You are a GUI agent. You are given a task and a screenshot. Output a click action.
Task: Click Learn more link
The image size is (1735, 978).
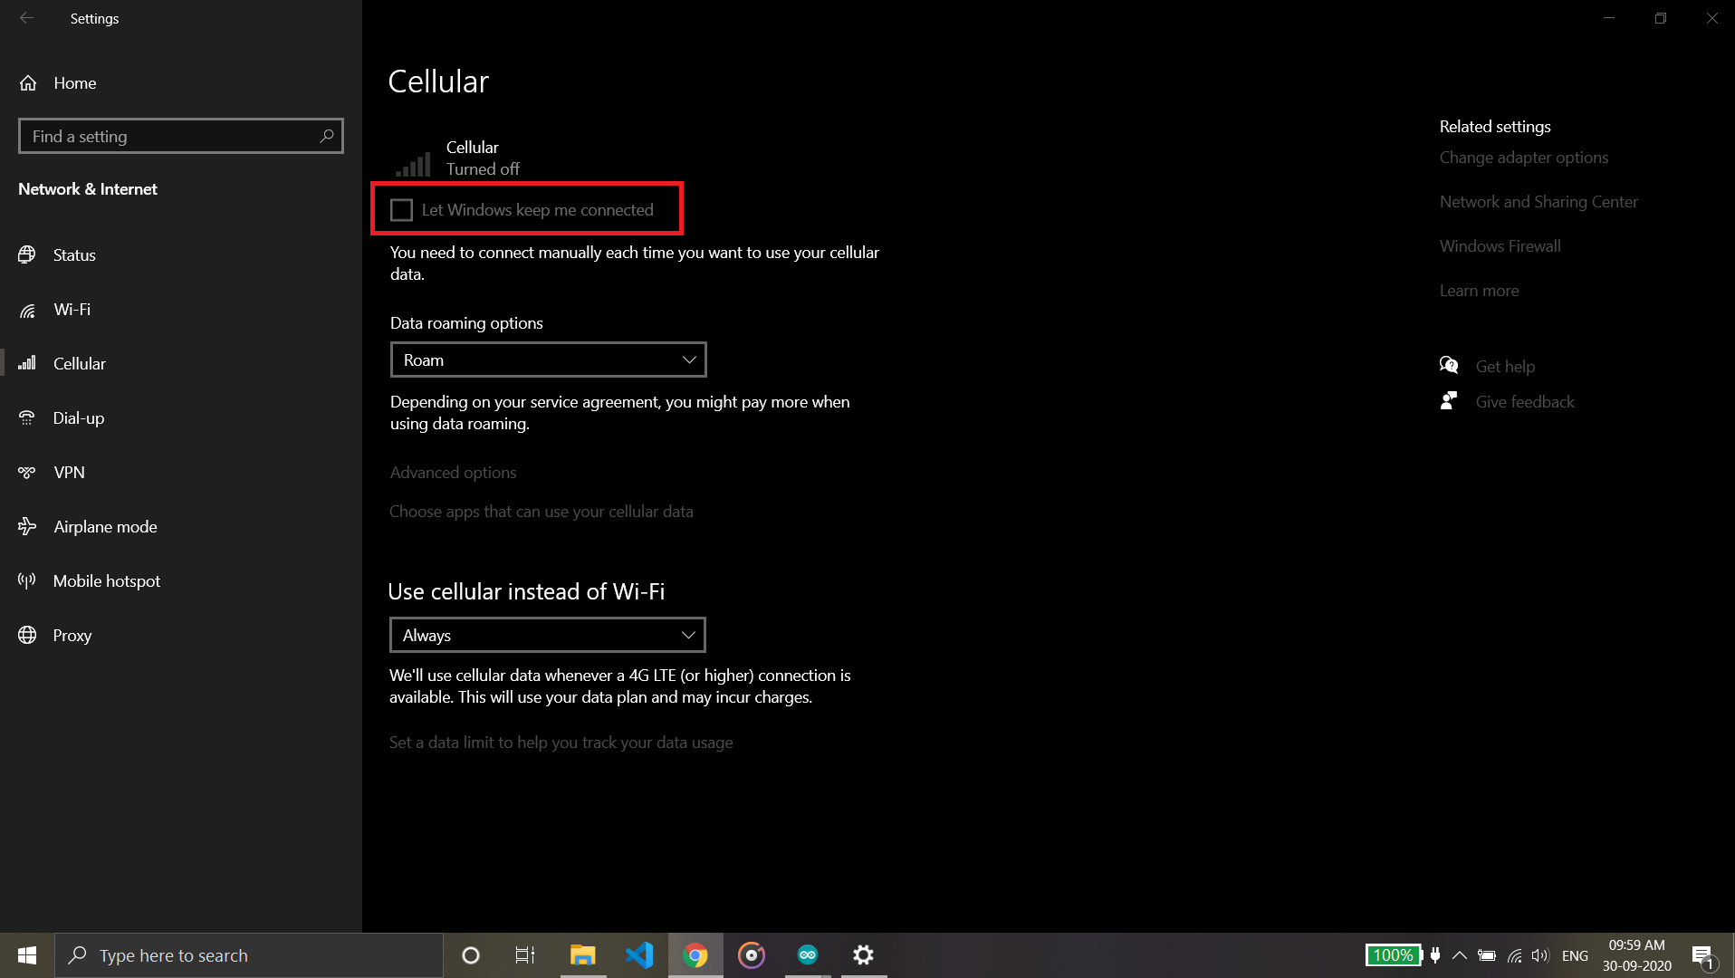(x=1479, y=290)
